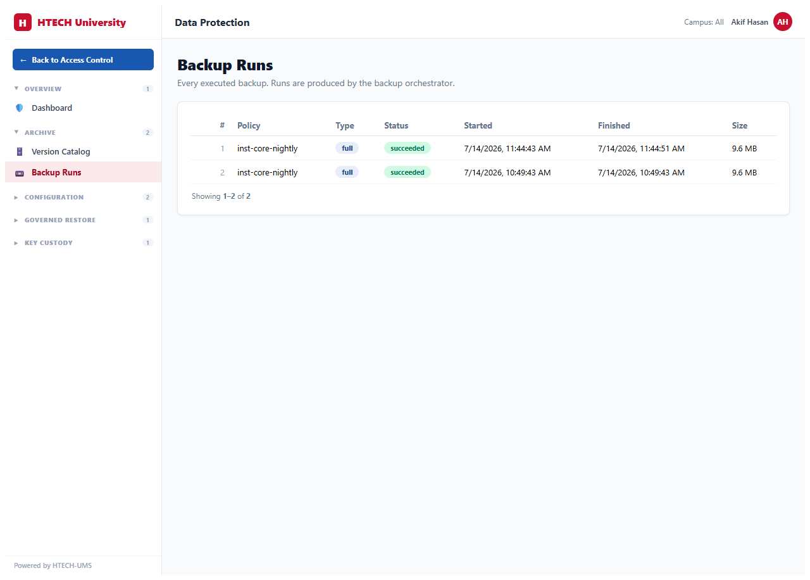Click the Configuration count badge 2

(148, 197)
